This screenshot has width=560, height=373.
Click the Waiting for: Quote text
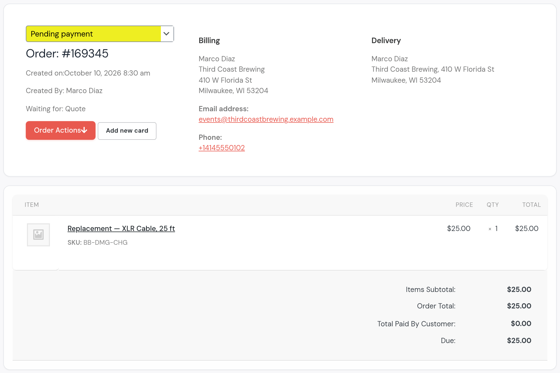point(56,109)
